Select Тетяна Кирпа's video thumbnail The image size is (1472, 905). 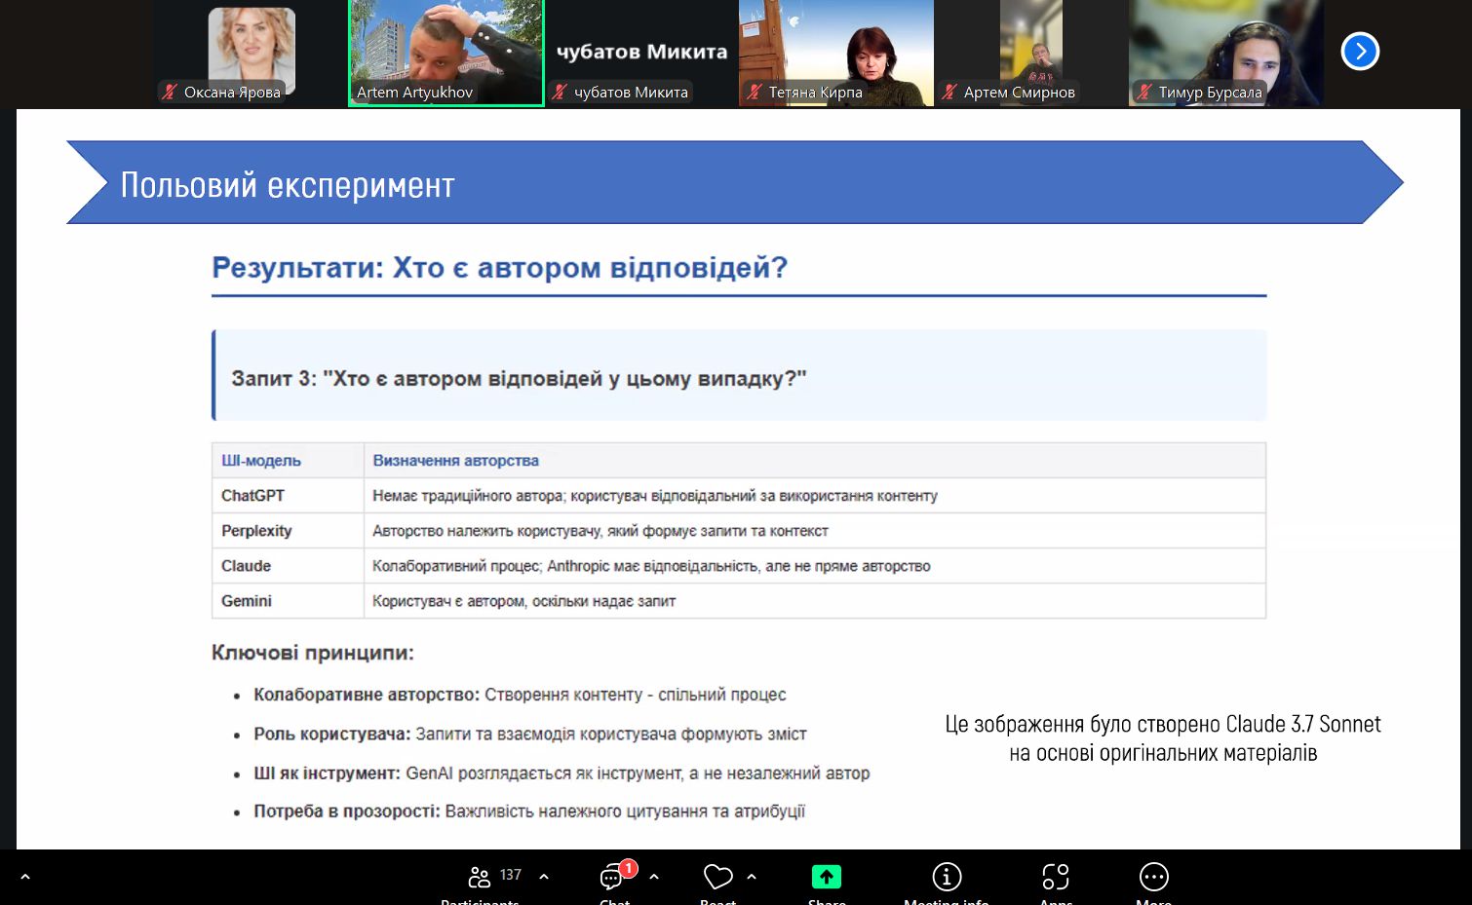[835, 49]
